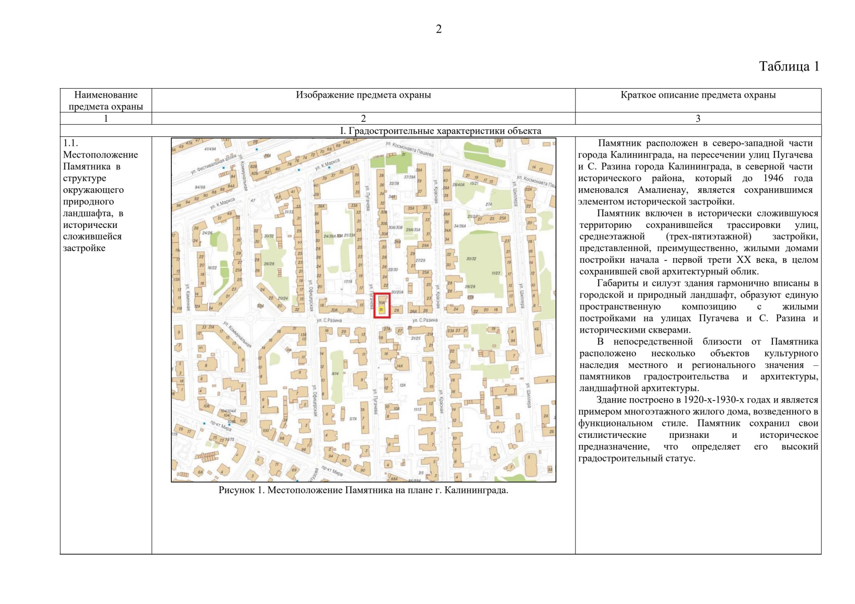Click the "Таблица 1" heading
855x604 pixels.
tap(788, 66)
